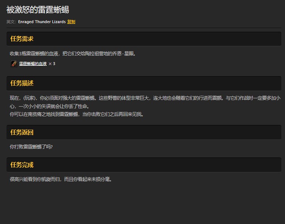Click the 雷霆蜥蜴的血液 item icon
This screenshot has height=224, width=285.
[14, 64]
